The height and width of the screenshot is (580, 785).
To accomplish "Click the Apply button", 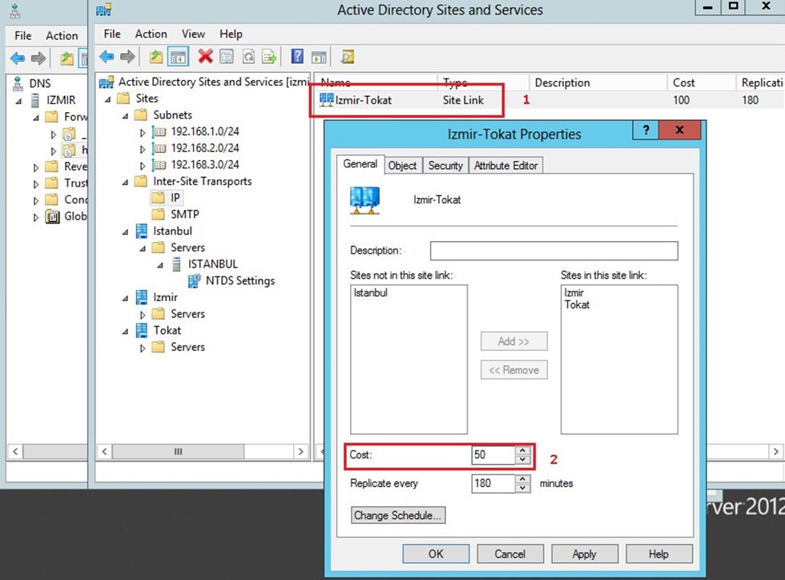I will coord(584,554).
